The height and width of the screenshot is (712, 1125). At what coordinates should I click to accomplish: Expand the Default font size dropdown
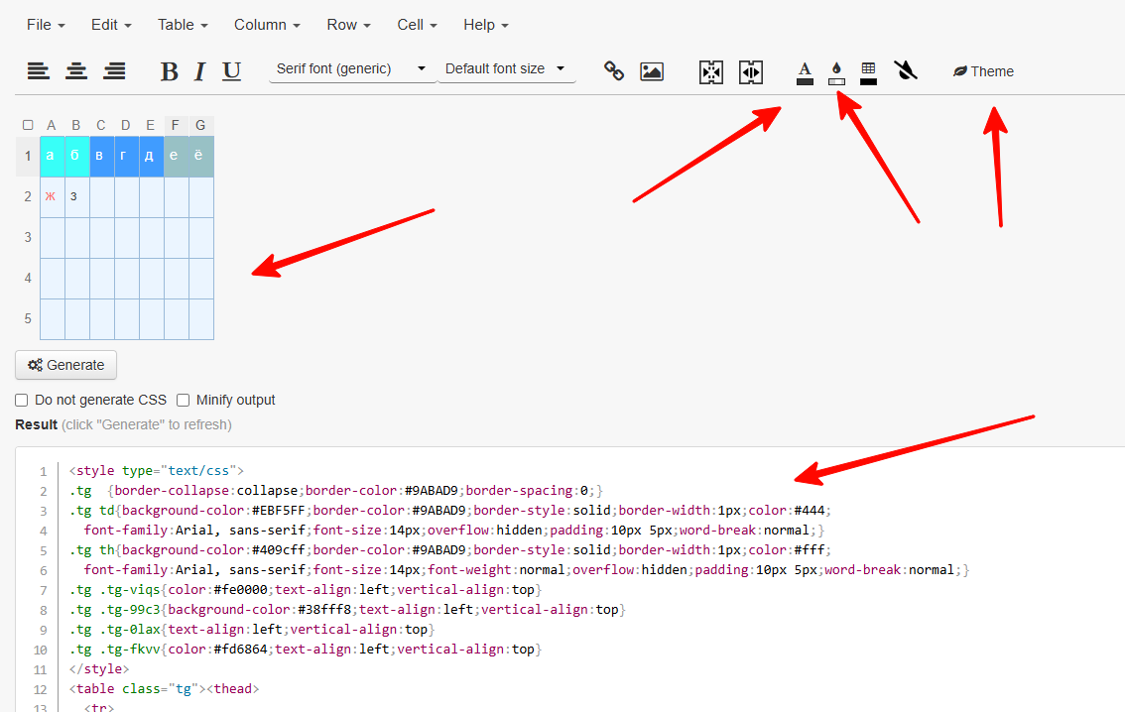click(506, 69)
